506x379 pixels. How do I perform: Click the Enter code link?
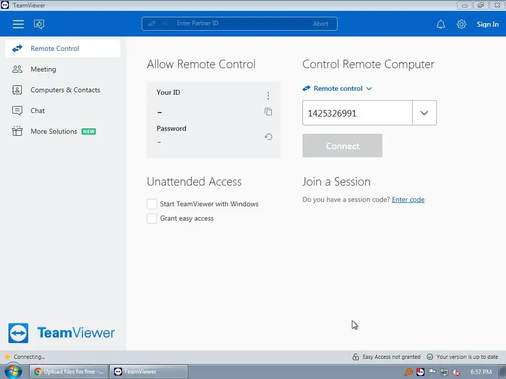pyautogui.click(x=408, y=199)
